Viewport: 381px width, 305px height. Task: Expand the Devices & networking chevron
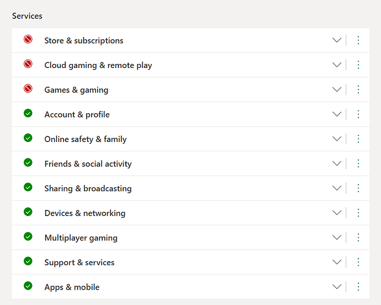pos(337,213)
